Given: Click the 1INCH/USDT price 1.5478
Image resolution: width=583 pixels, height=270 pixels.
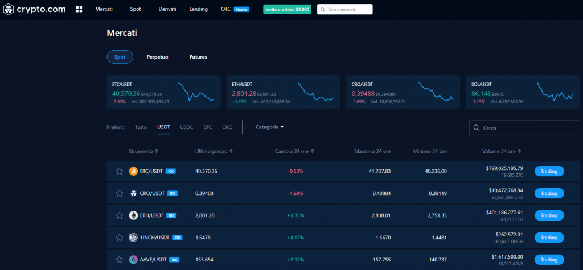Looking at the screenshot, I should 204,238.
